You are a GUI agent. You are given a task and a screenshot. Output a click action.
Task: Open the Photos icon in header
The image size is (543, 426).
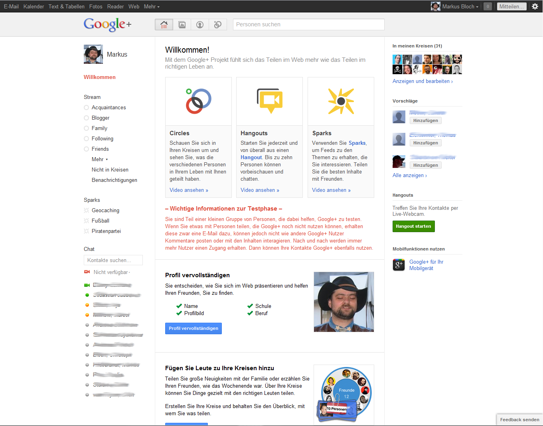pos(182,25)
